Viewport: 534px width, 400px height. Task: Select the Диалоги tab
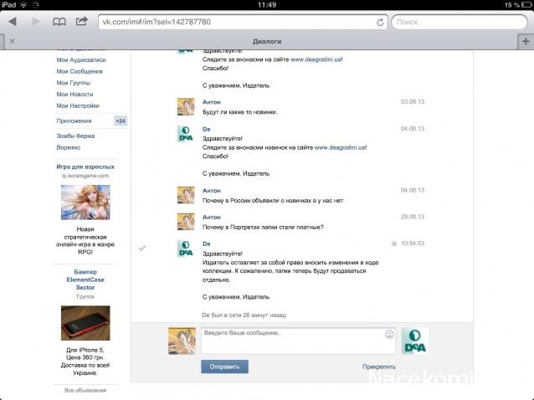pyautogui.click(x=266, y=39)
